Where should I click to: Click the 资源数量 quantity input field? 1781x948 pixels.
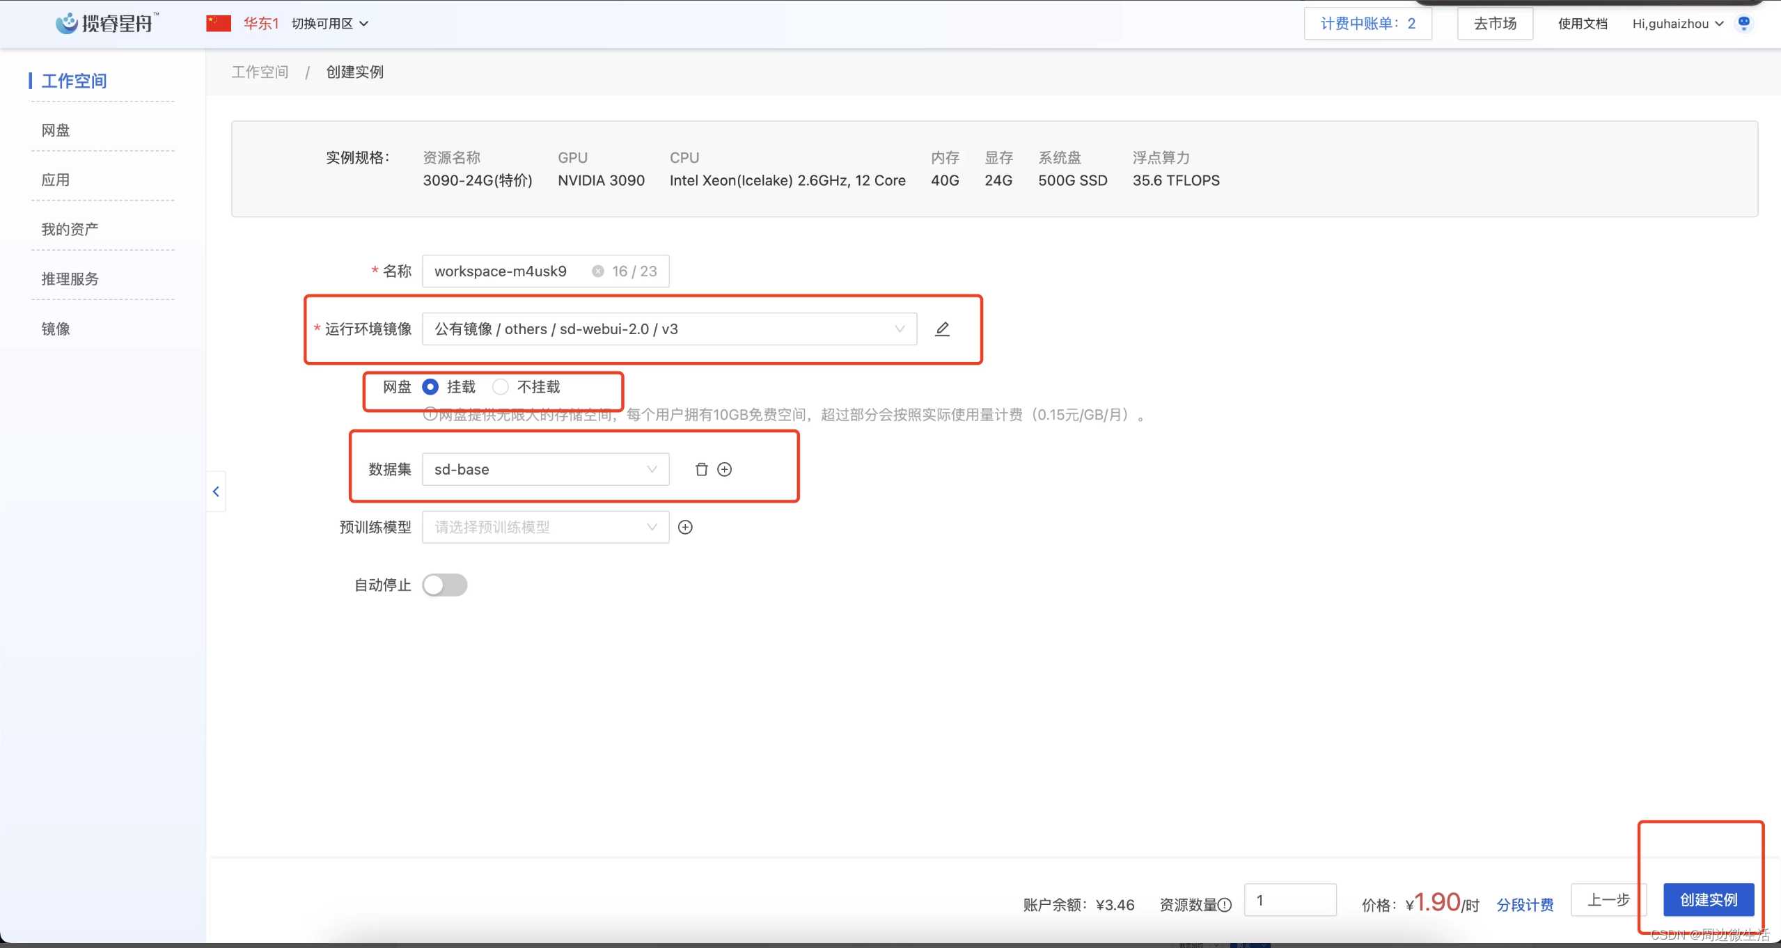tap(1289, 899)
